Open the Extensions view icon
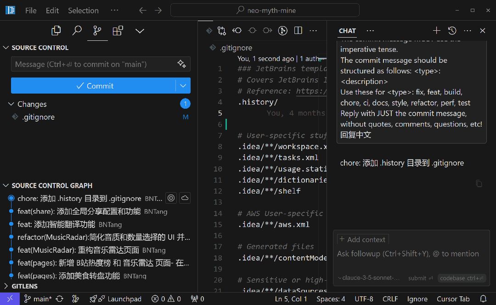The height and width of the screenshot is (305, 496). pyautogui.click(x=118, y=31)
